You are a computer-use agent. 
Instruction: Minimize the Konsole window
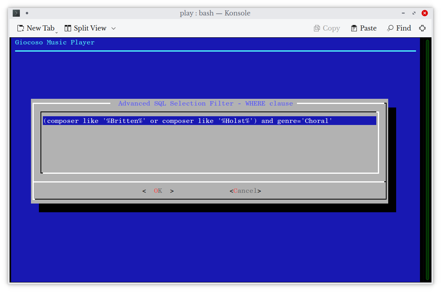[x=403, y=13]
